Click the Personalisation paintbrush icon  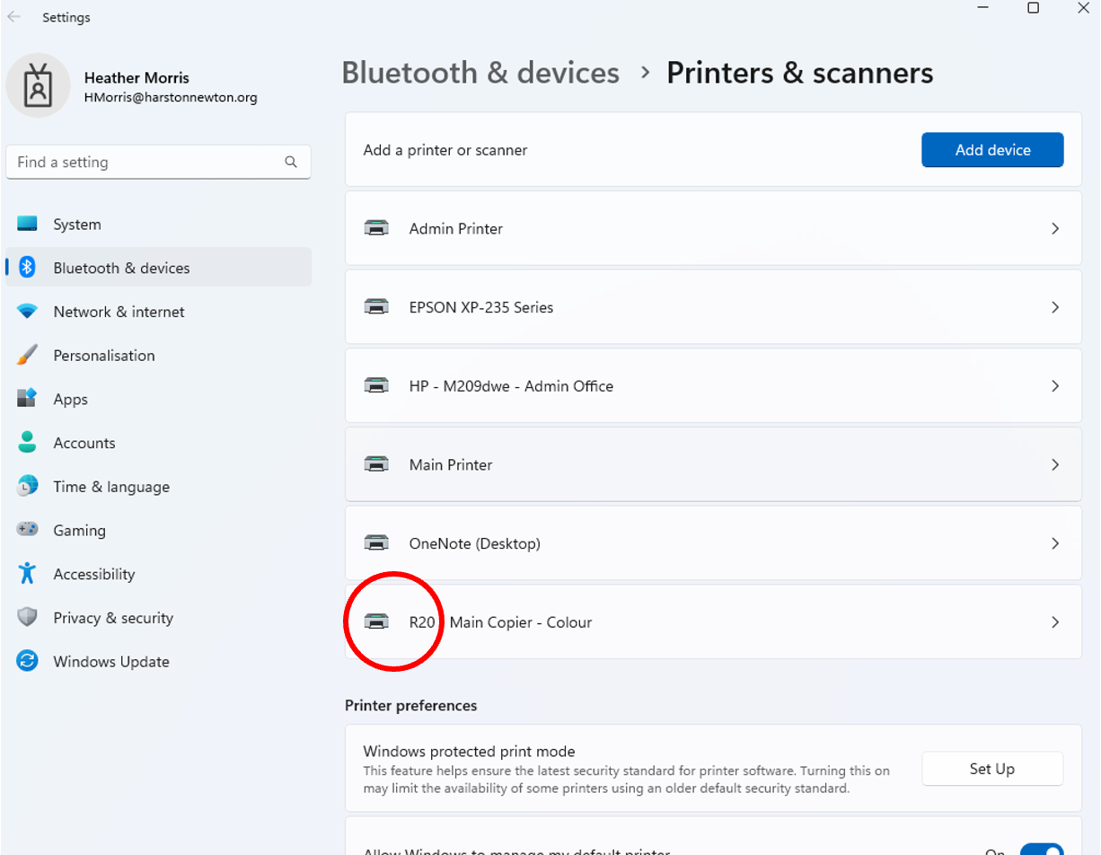[x=27, y=356]
